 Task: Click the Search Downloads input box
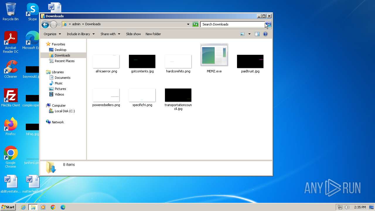click(x=233, y=24)
